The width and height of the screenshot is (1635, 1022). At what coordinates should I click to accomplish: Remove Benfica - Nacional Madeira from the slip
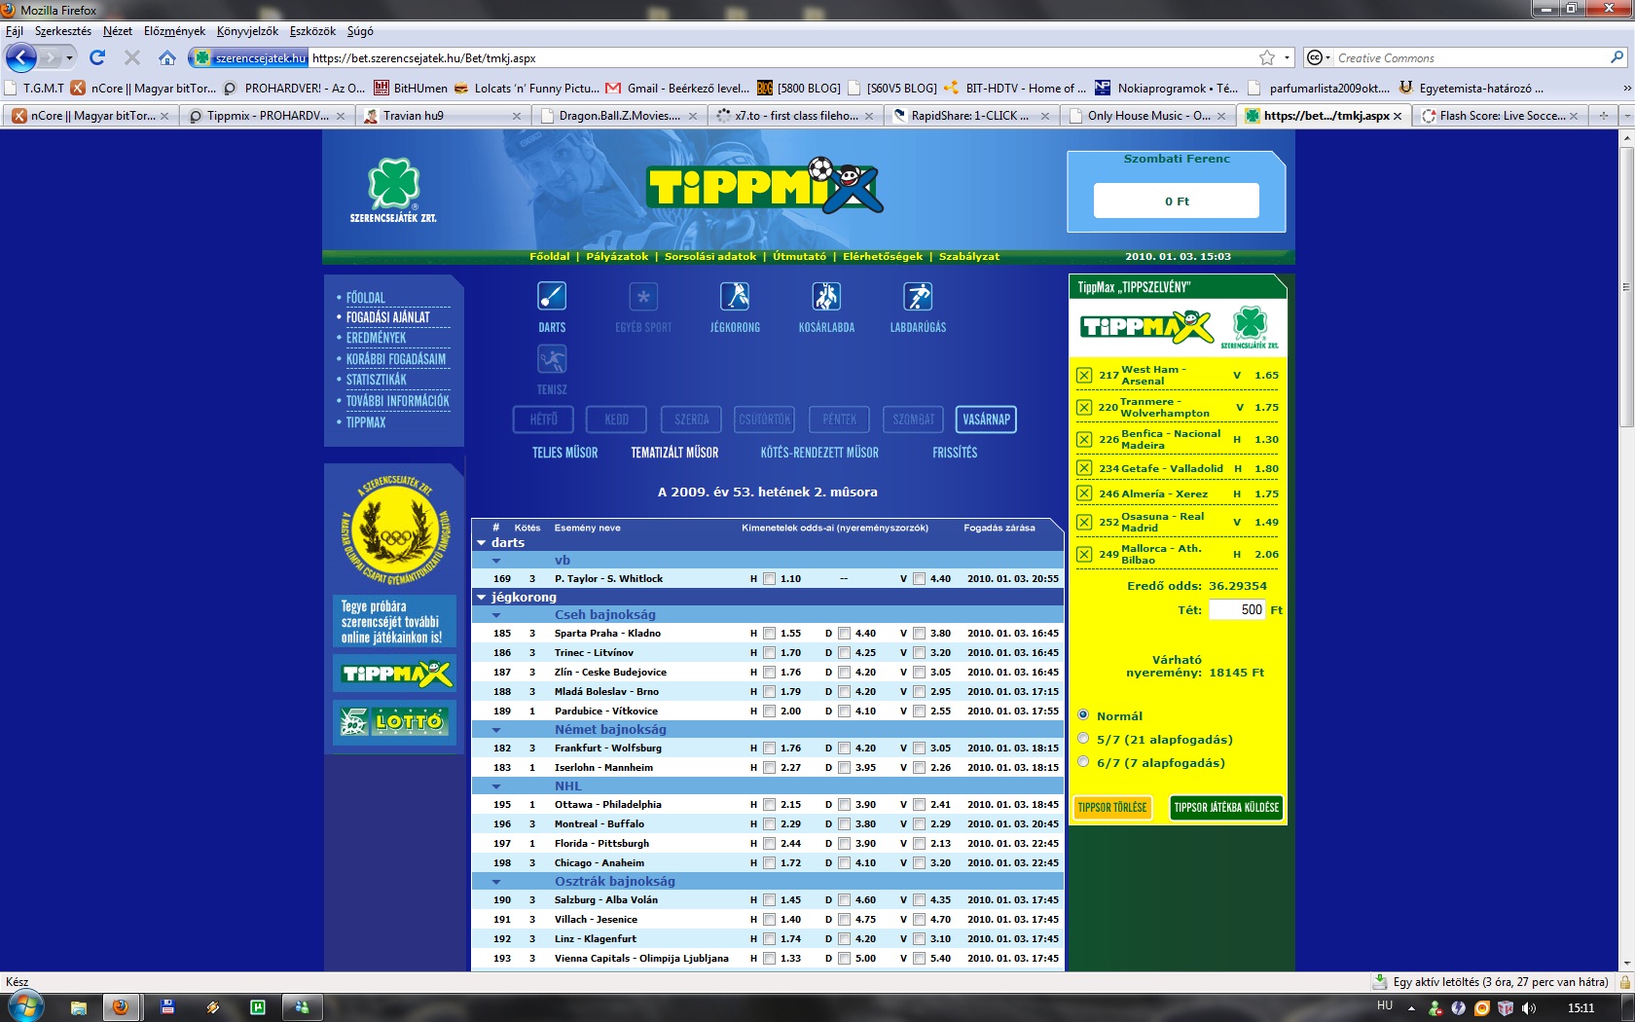coord(1084,440)
